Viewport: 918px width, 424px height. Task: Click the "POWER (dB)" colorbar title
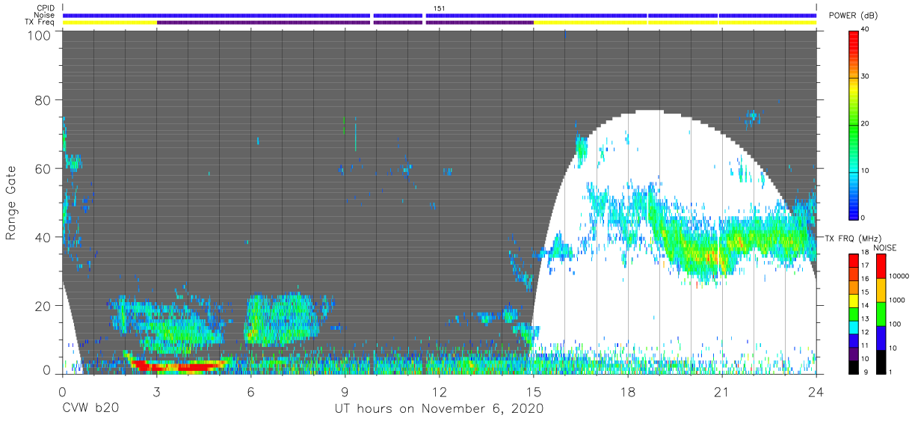(853, 16)
